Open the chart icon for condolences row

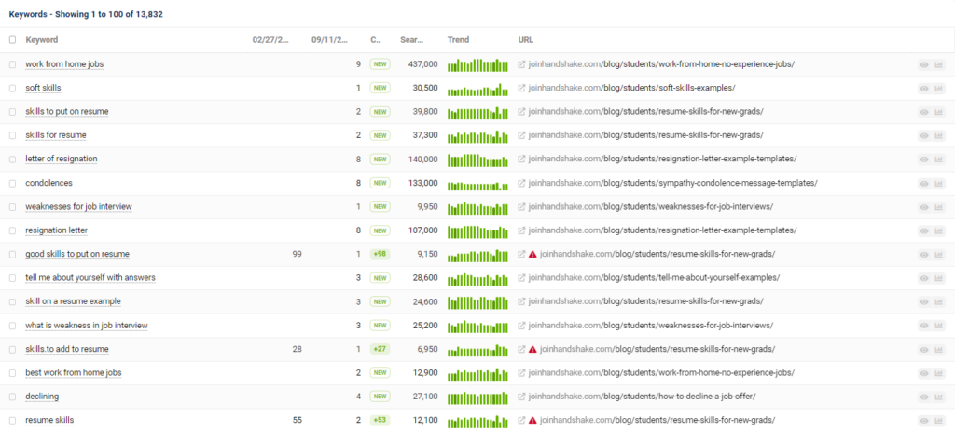click(939, 183)
